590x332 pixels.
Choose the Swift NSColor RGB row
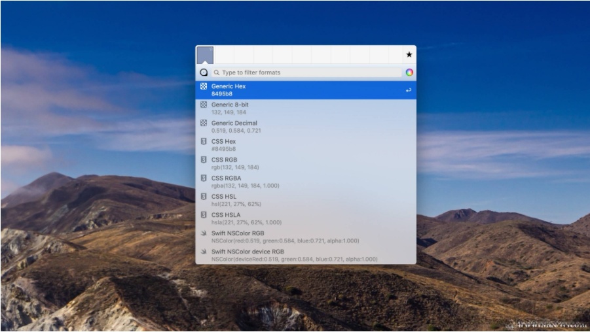[306, 237]
